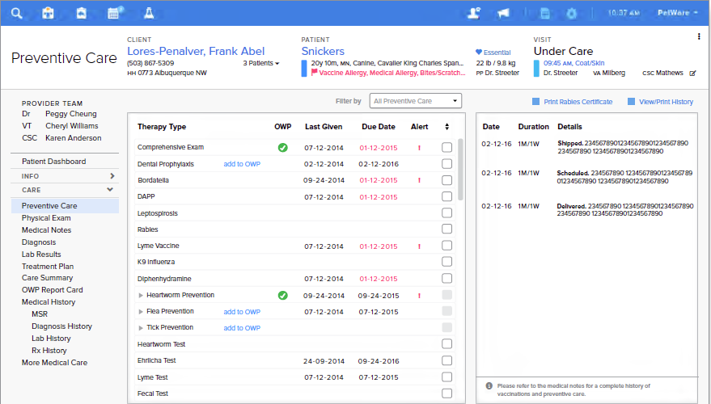Check the K9 Influenza checkbox
This screenshot has height=404, width=711.
coord(447,262)
